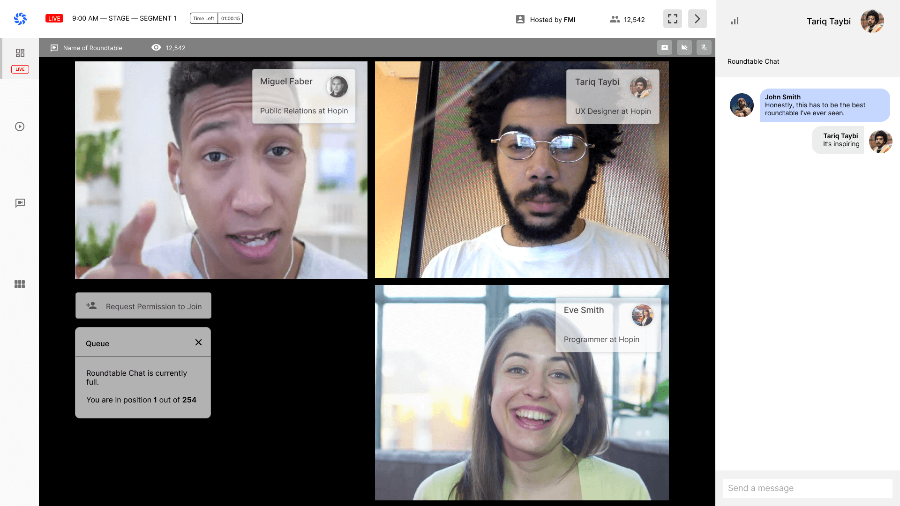Click the viewer count eye icon
Viewport: 900px width, 506px height.
pos(156,47)
